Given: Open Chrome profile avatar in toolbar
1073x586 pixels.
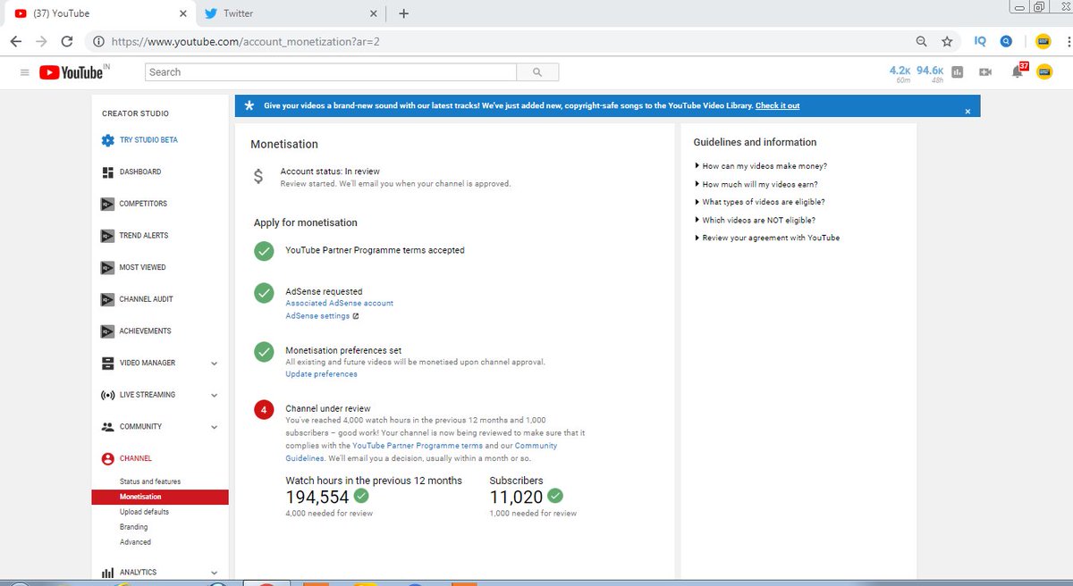Looking at the screenshot, I should pos(1043,41).
